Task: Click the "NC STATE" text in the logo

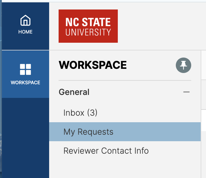Action: tap(88, 22)
